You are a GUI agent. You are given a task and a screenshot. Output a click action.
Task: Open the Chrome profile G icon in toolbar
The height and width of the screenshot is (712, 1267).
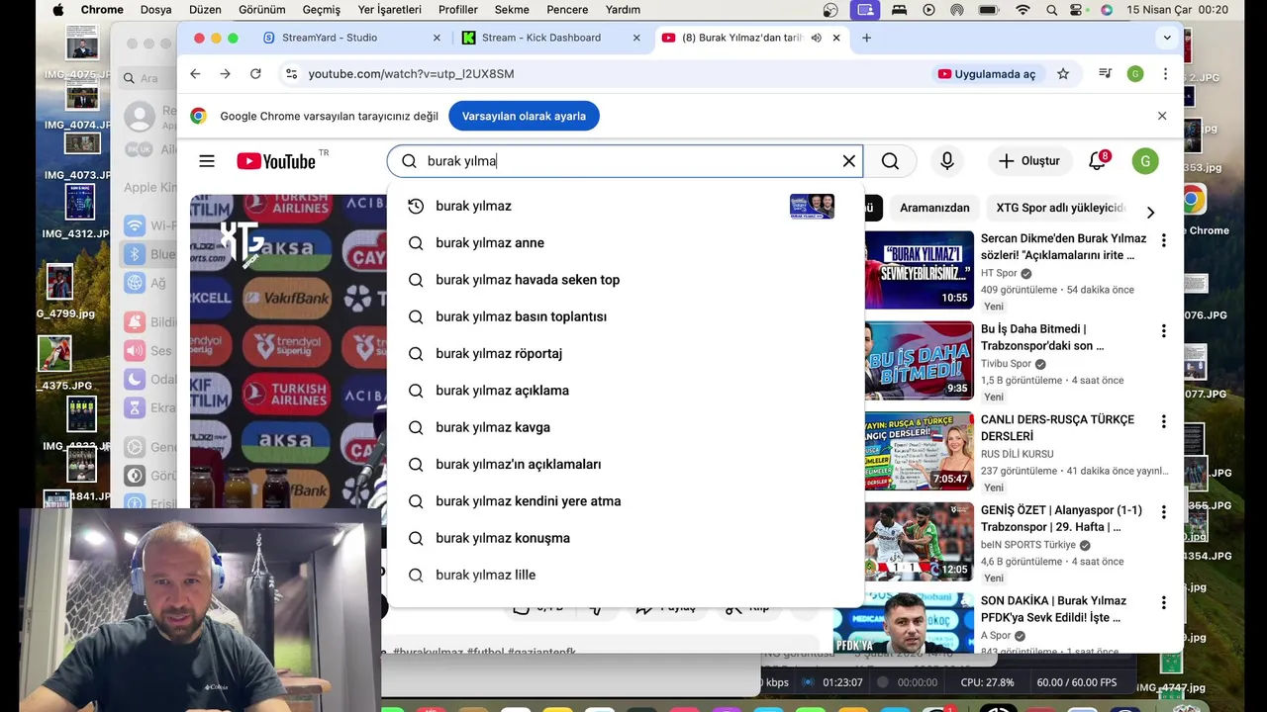(1135, 74)
